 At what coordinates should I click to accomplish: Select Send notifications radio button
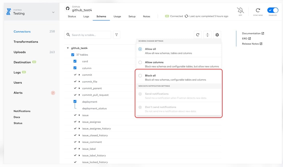click(140, 94)
